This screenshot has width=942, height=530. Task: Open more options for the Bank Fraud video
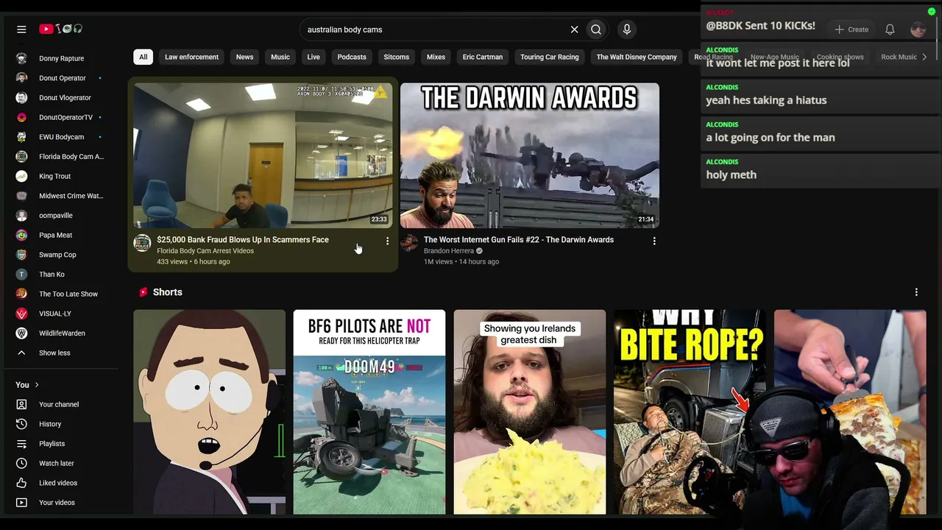click(387, 241)
